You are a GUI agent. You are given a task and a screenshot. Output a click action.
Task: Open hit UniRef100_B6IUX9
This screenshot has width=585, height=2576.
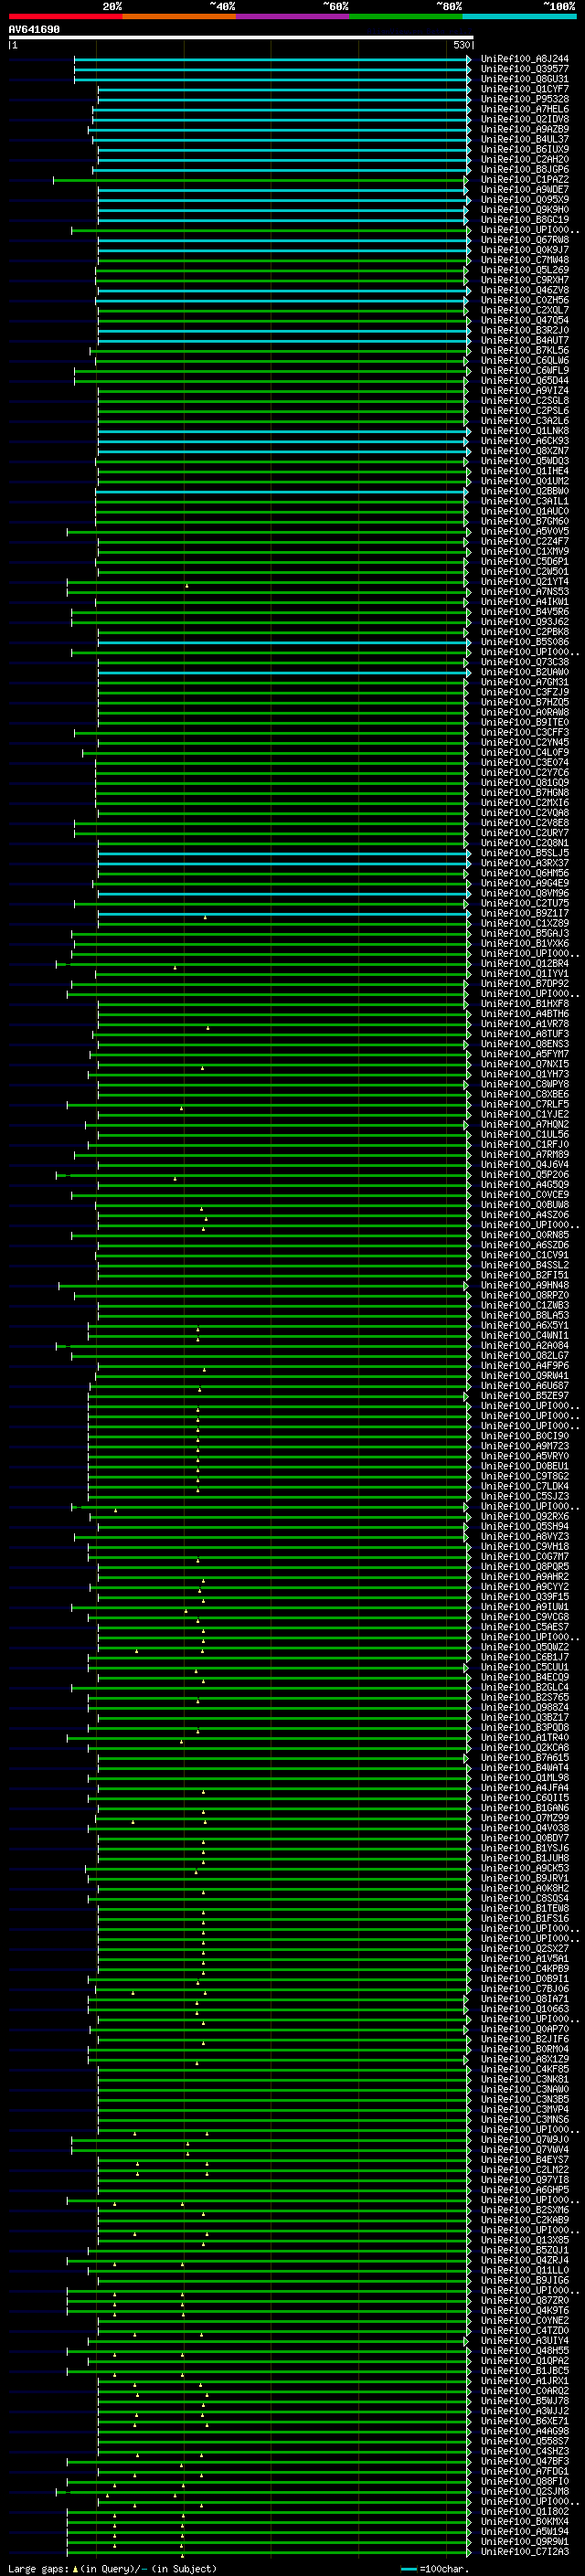click(x=525, y=149)
